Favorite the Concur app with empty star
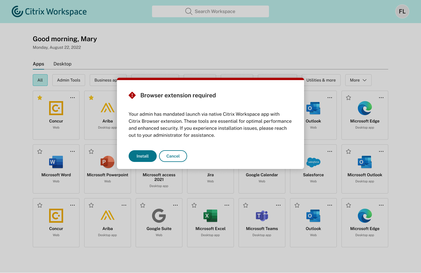421x273 pixels. click(40, 205)
